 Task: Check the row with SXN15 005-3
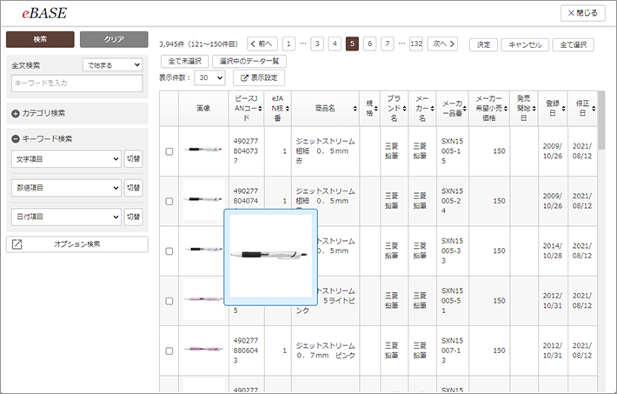[x=169, y=251]
